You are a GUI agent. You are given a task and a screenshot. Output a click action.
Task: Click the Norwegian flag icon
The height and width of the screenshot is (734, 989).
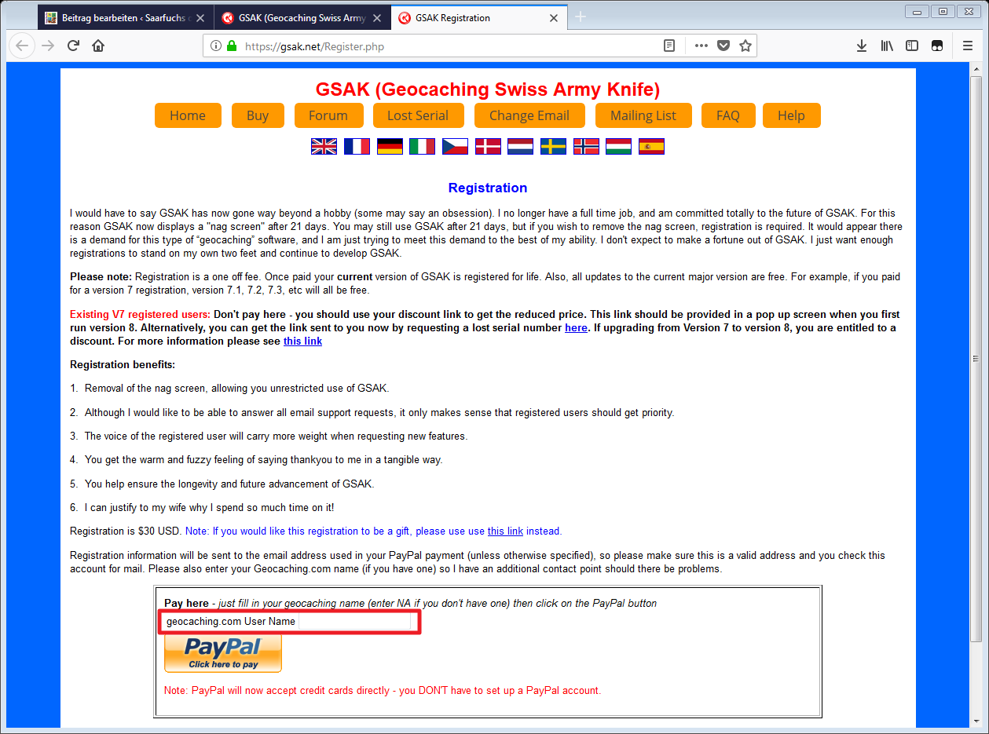point(586,146)
